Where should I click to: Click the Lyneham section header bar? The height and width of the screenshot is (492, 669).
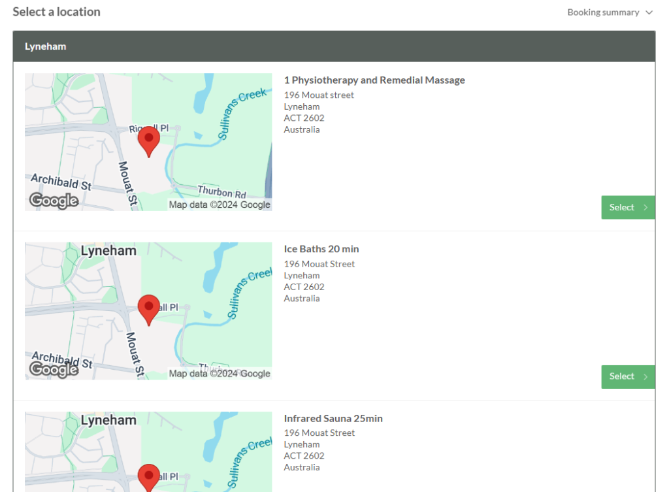(334, 46)
